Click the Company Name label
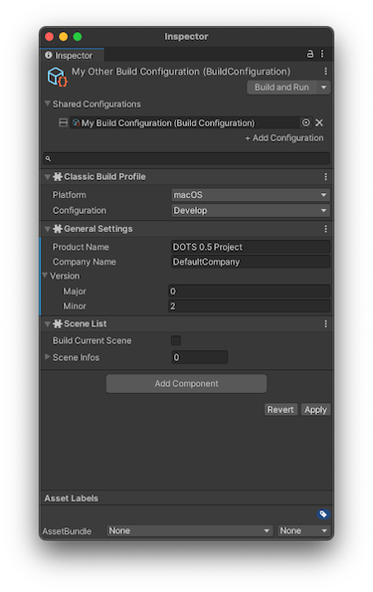 (85, 262)
